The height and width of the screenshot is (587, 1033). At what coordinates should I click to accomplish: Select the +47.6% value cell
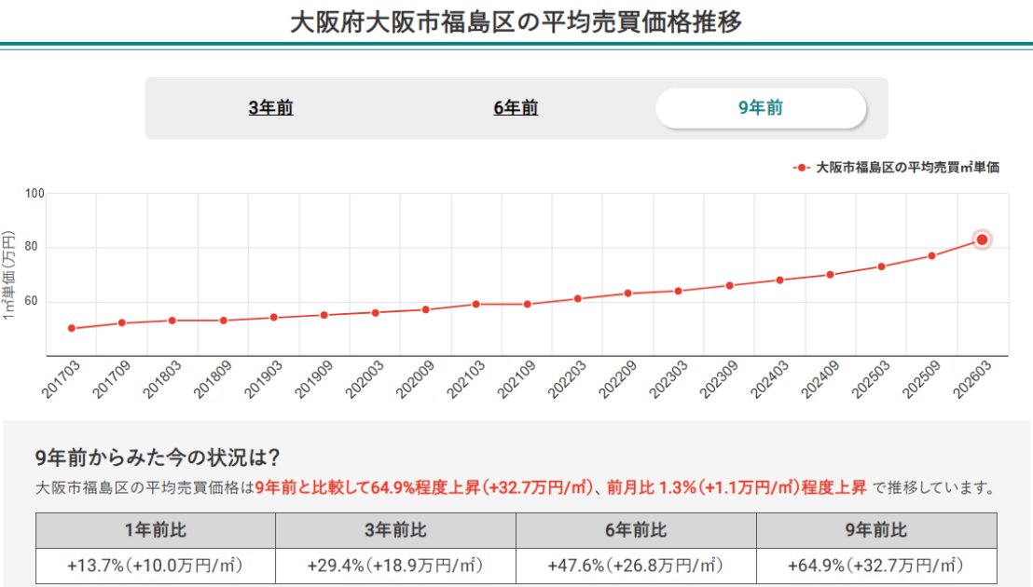636,564
